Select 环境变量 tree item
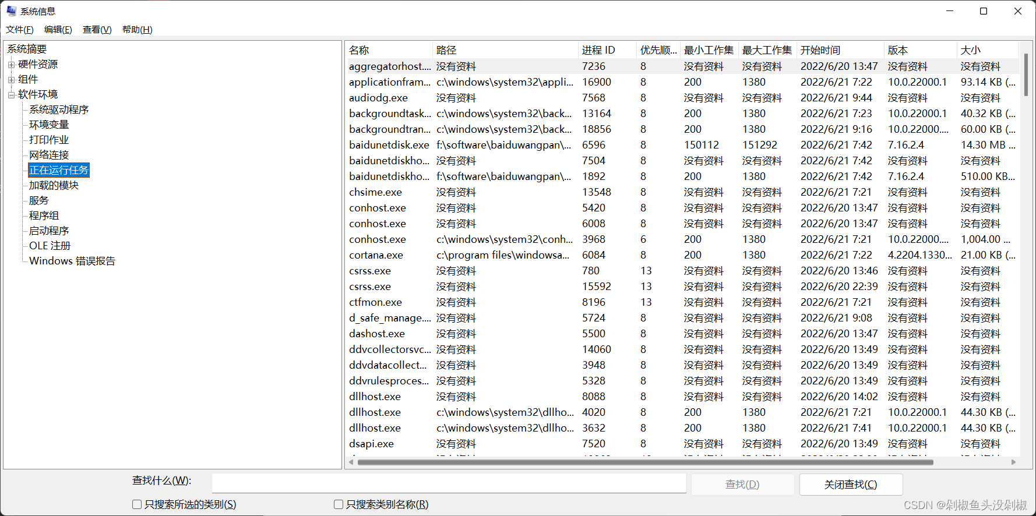 pos(49,125)
